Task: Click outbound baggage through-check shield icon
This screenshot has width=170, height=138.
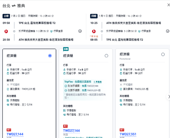Action: coord(51,31)
